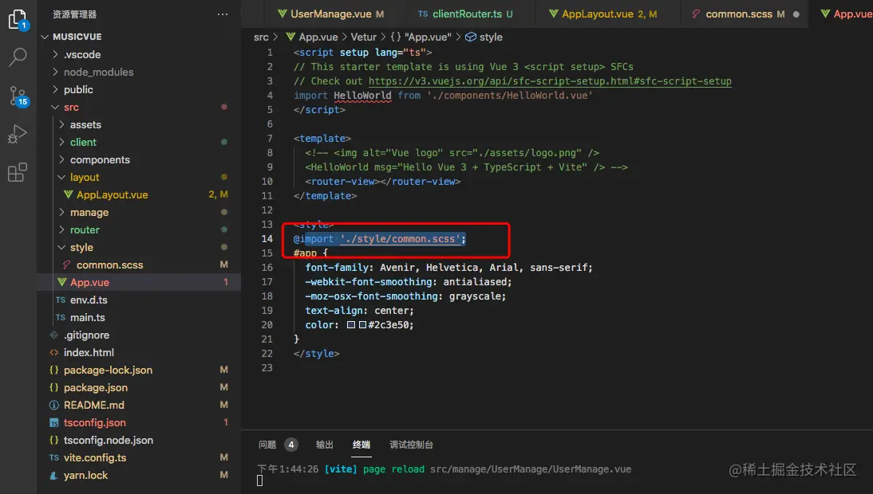Open explorer more actions ellipsis menu
873x494 pixels.
pyautogui.click(x=222, y=14)
